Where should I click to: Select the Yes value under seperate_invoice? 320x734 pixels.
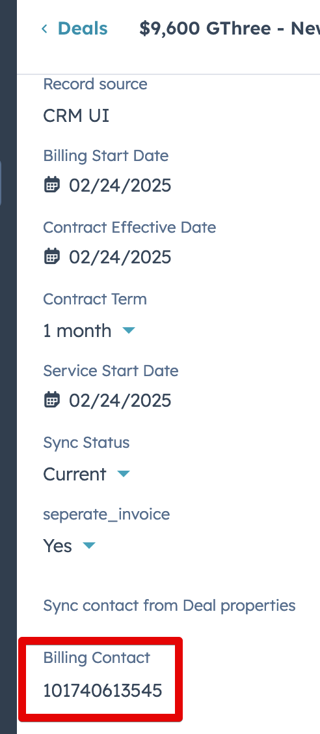coord(57,546)
